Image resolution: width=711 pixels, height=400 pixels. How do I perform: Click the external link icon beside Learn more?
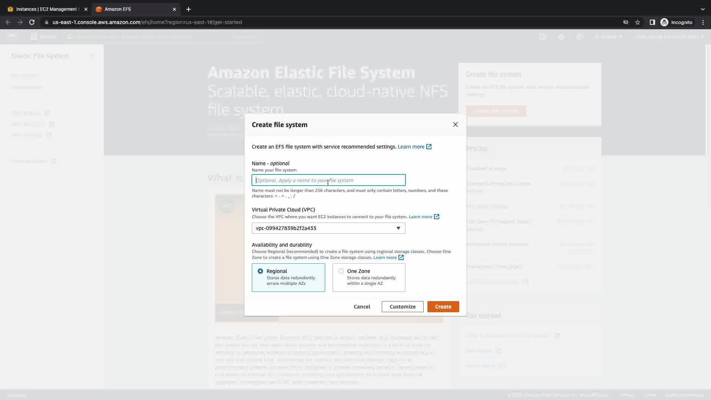click(x=429, y=147)
